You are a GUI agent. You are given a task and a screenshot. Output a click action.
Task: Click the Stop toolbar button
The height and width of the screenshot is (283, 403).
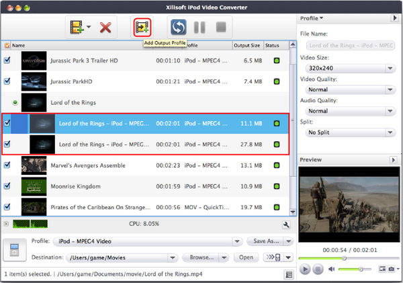click(x=221, y=27)
